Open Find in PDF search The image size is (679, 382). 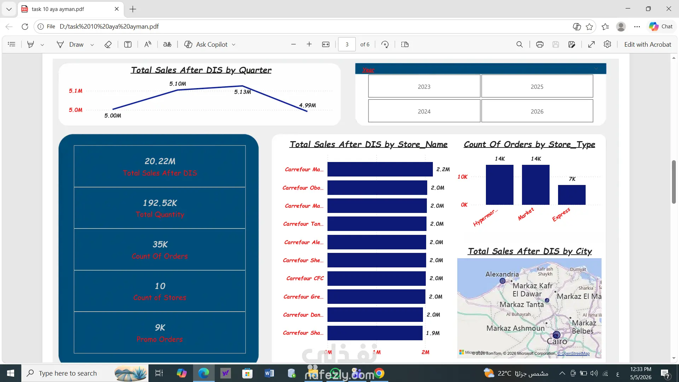tap(520, 44)
